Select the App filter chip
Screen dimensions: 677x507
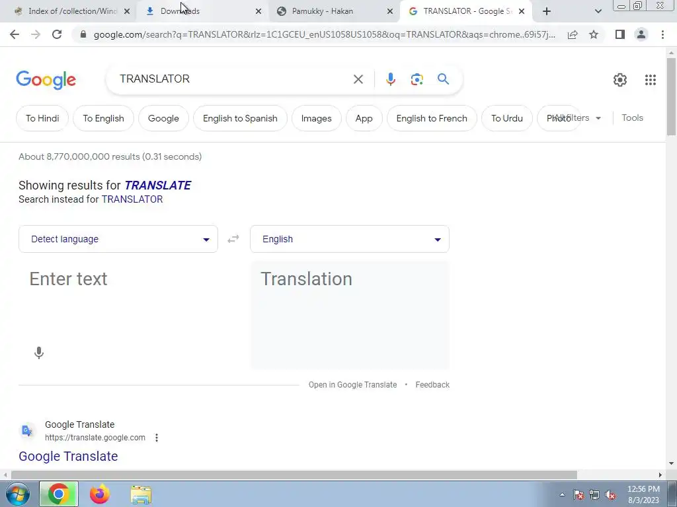pos(364,118)
